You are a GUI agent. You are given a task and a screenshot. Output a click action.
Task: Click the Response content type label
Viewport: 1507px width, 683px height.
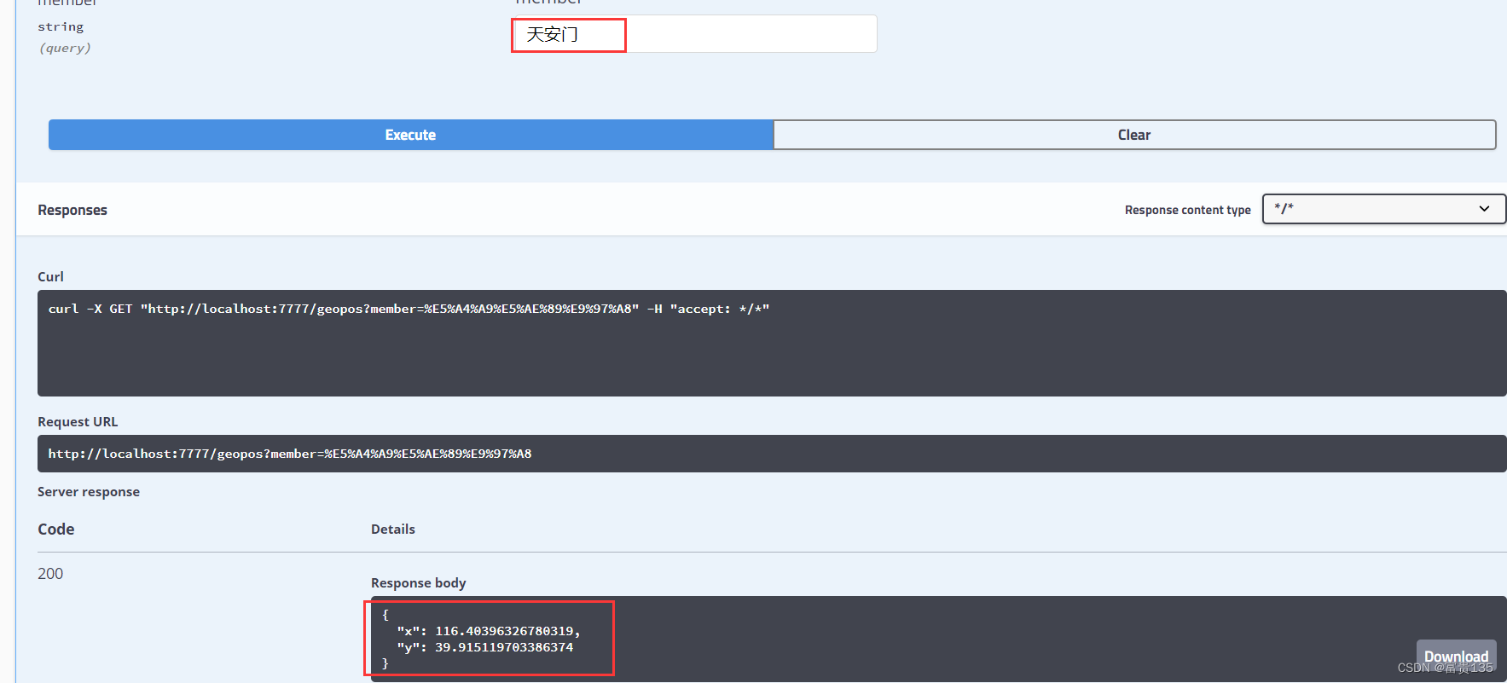click(x=1187, y=210)
